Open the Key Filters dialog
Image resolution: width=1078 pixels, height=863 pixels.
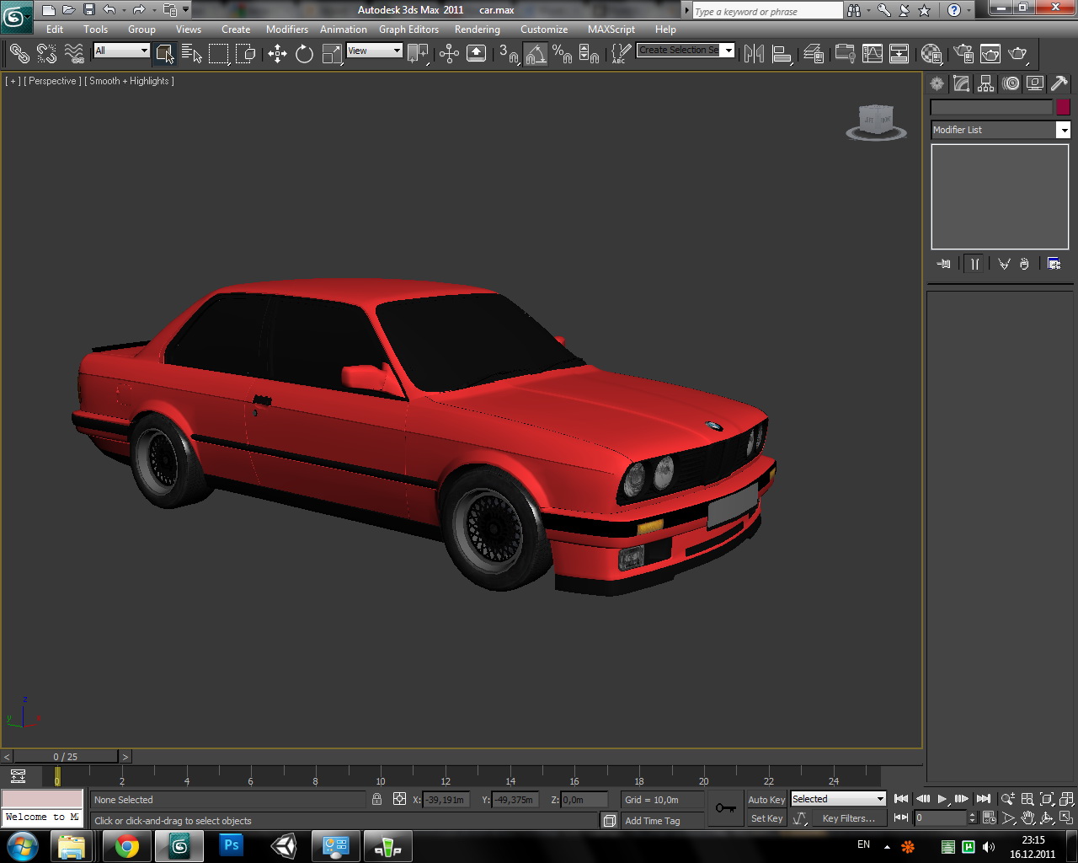coord(849,818)
